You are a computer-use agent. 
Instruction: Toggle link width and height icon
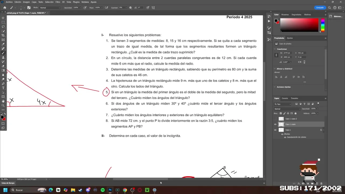276,55
